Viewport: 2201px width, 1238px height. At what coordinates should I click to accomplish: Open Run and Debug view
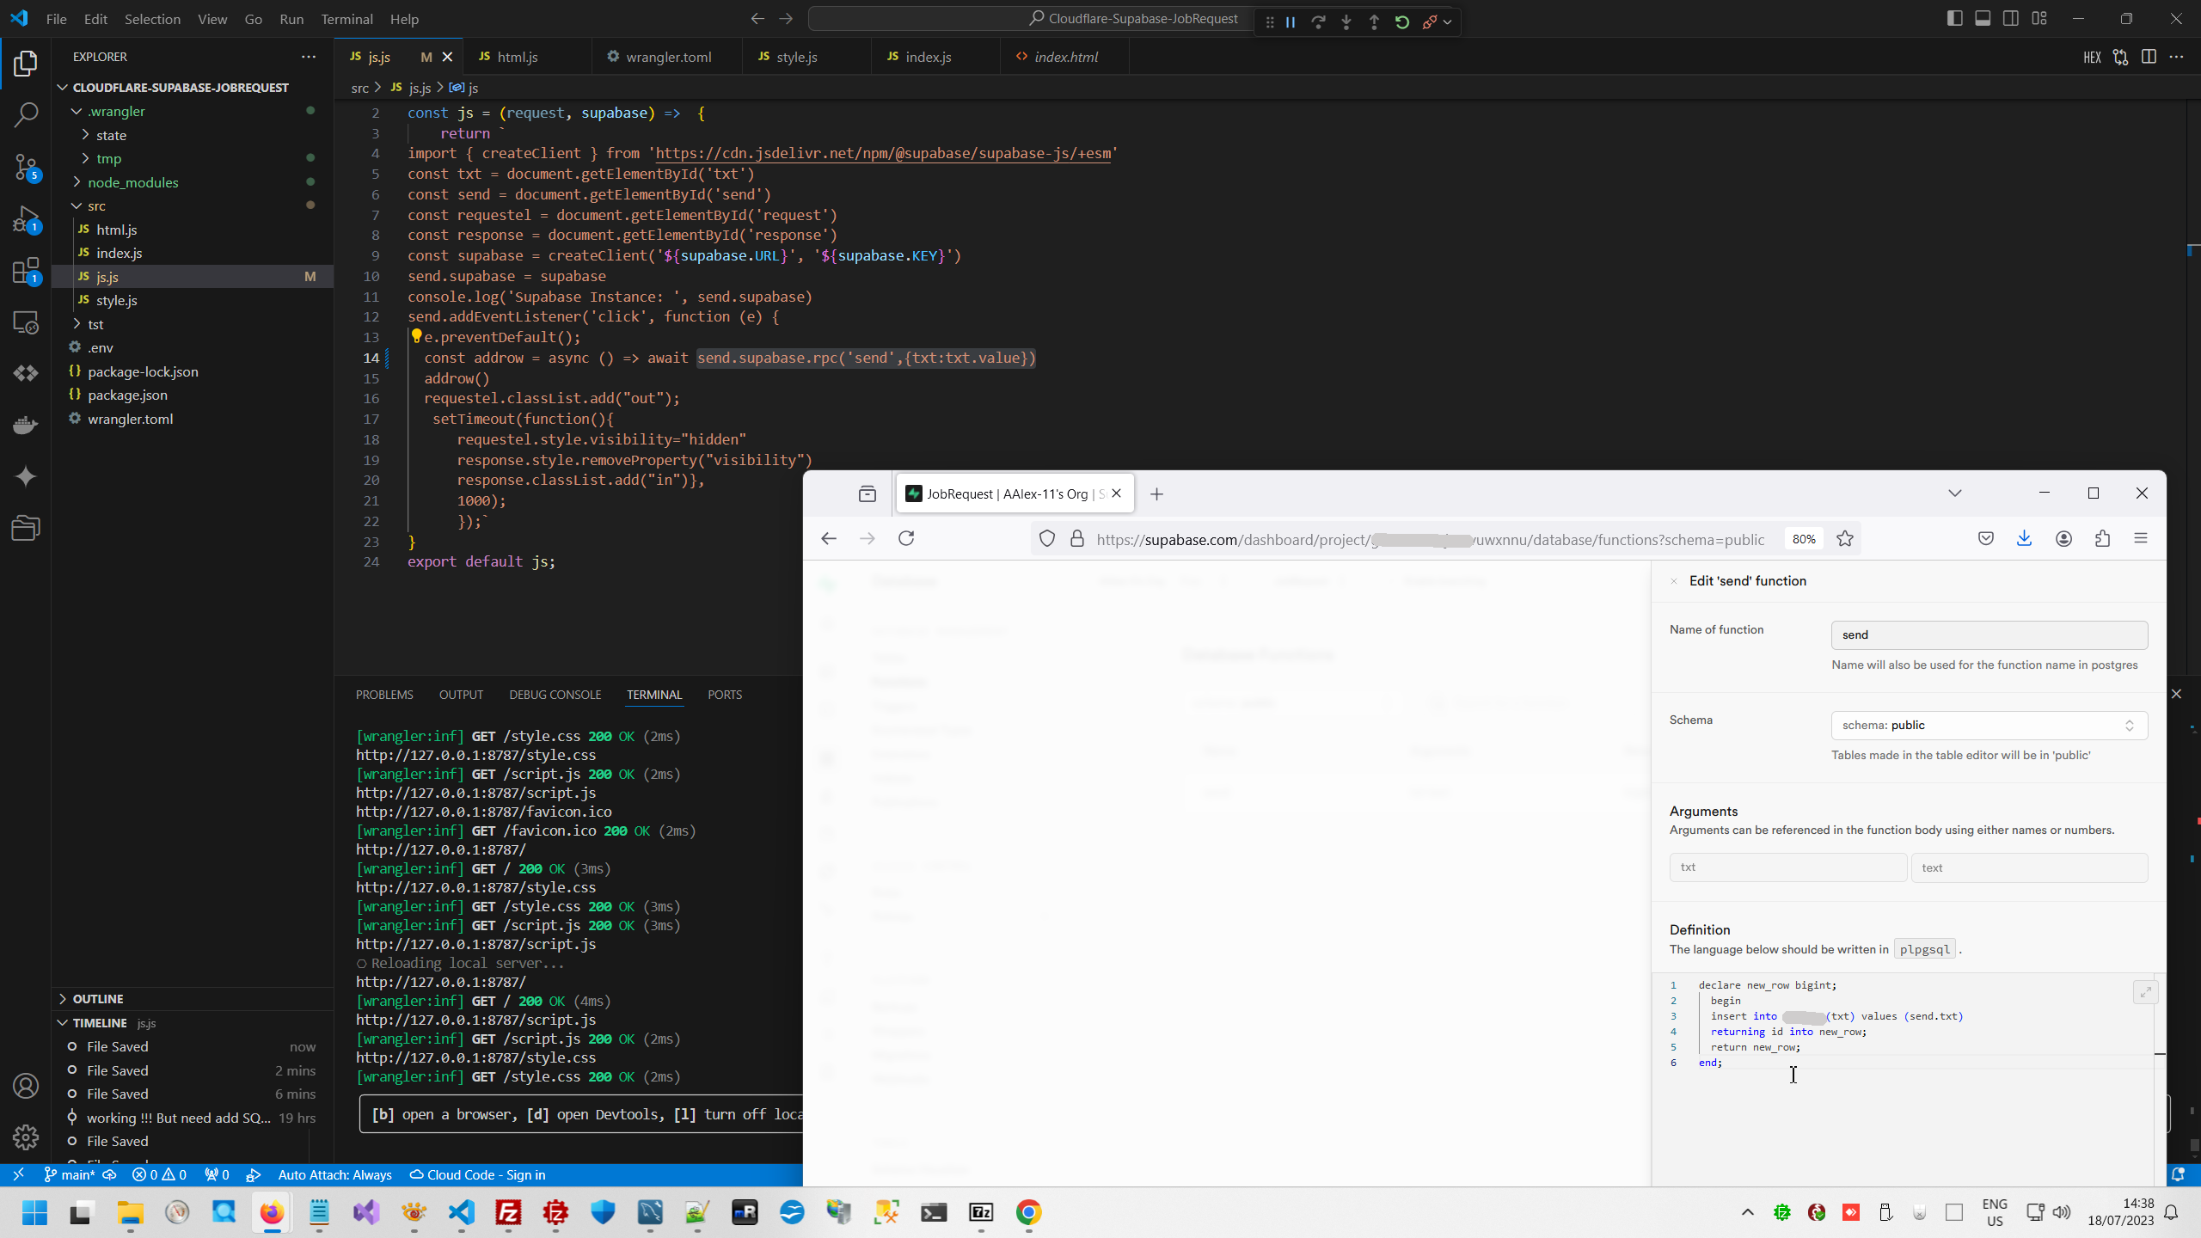click(x=26, y=219)
